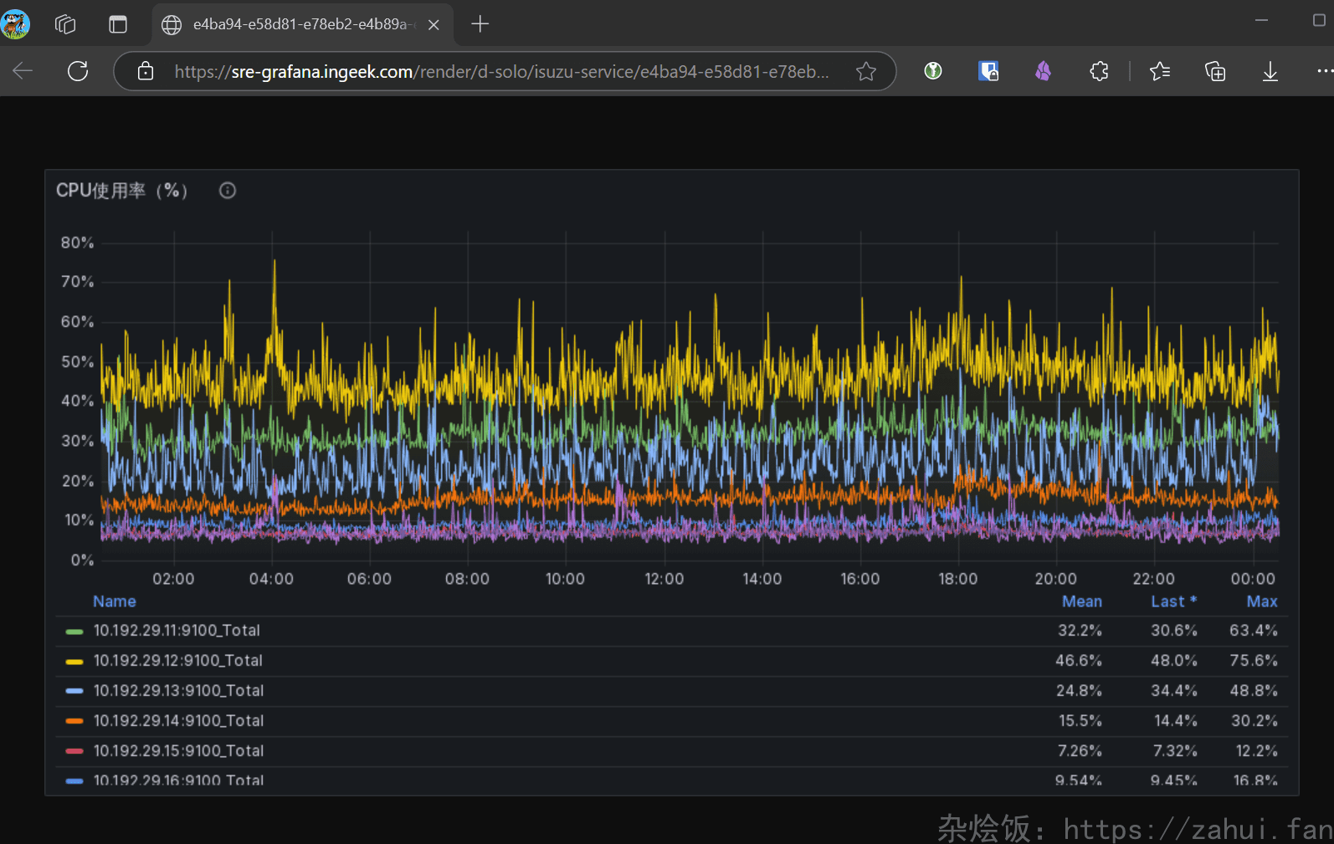
Task: Click the 12:00 time axis label
Action: coord(664,579)
